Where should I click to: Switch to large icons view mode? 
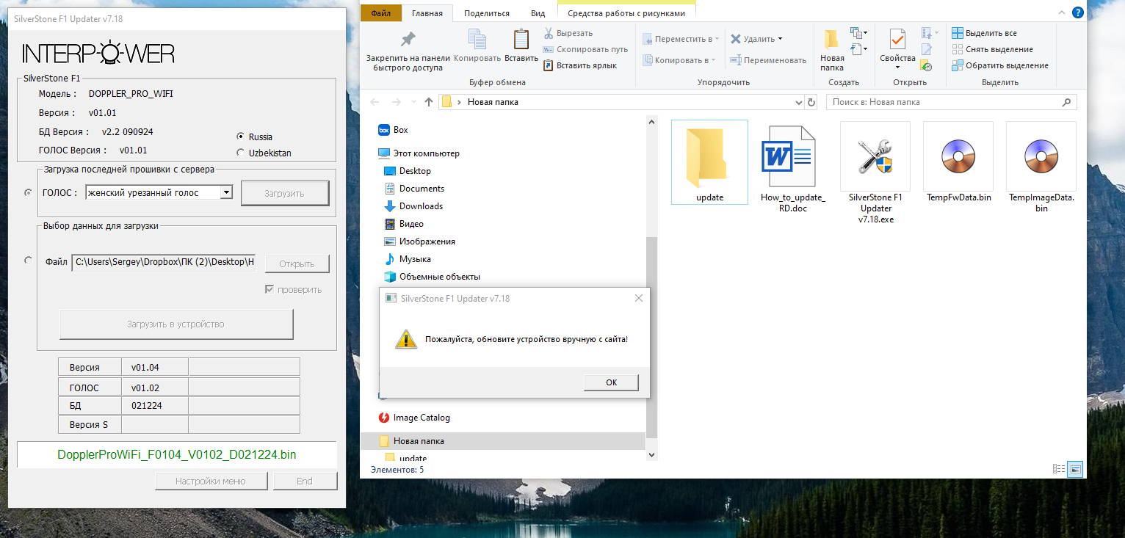pos(1075,469)
